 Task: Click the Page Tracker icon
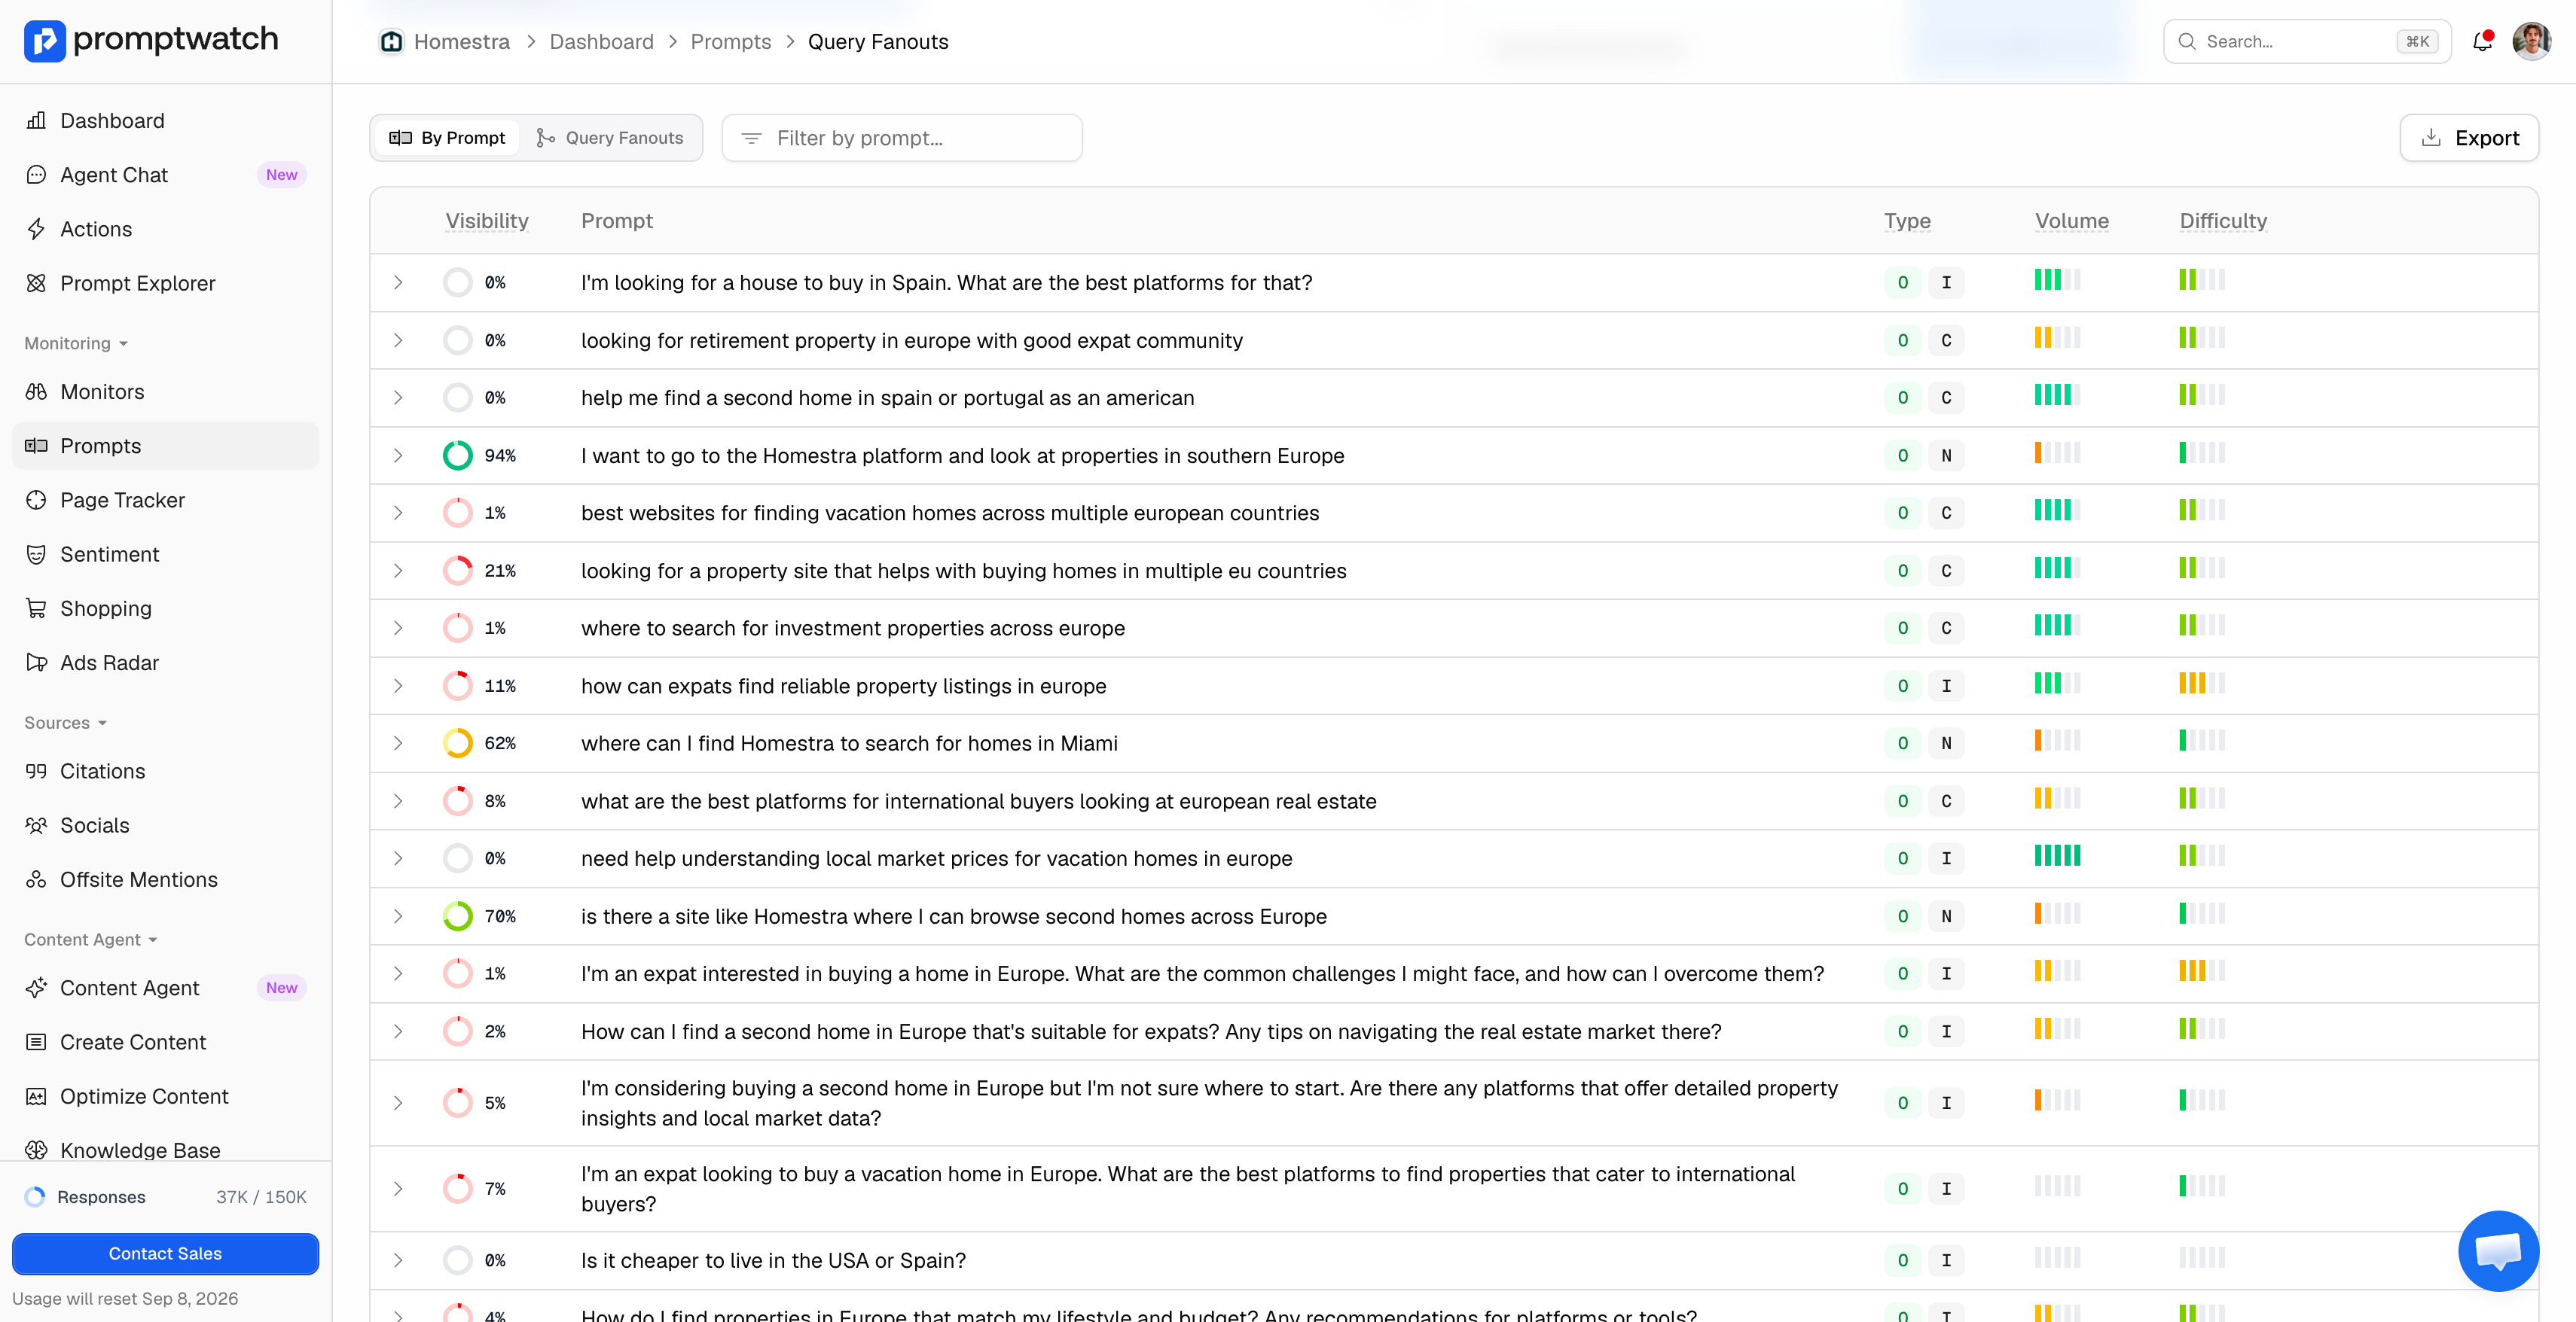pyautogui.click(x=36, y=500)
